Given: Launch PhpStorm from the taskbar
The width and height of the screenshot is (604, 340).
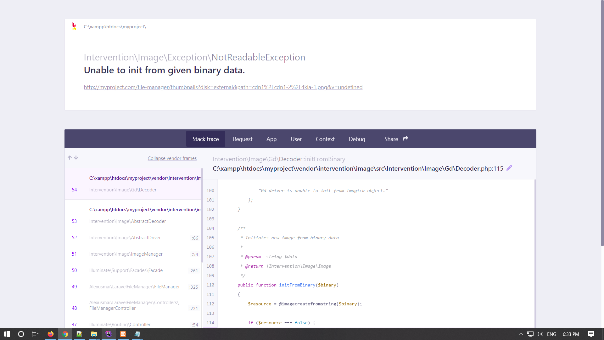Looking at the screenshot, I should [108, 334].
